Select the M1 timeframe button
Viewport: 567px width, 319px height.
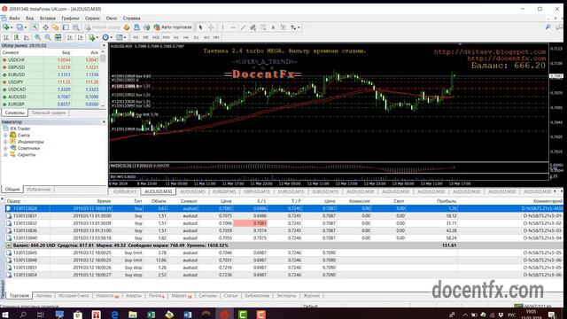point(136,37)
